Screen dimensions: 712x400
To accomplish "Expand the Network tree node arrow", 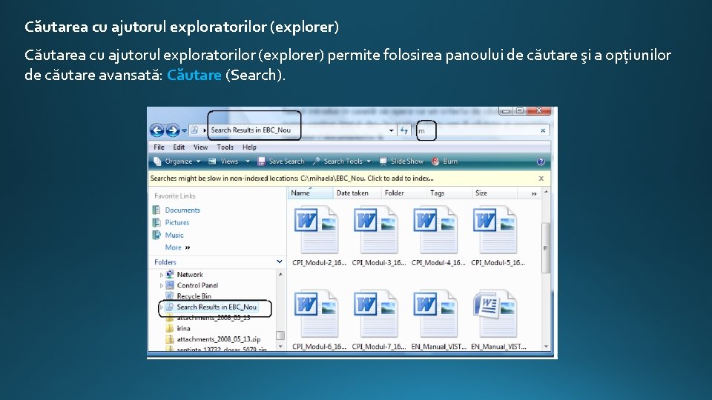I will (161, 275).
